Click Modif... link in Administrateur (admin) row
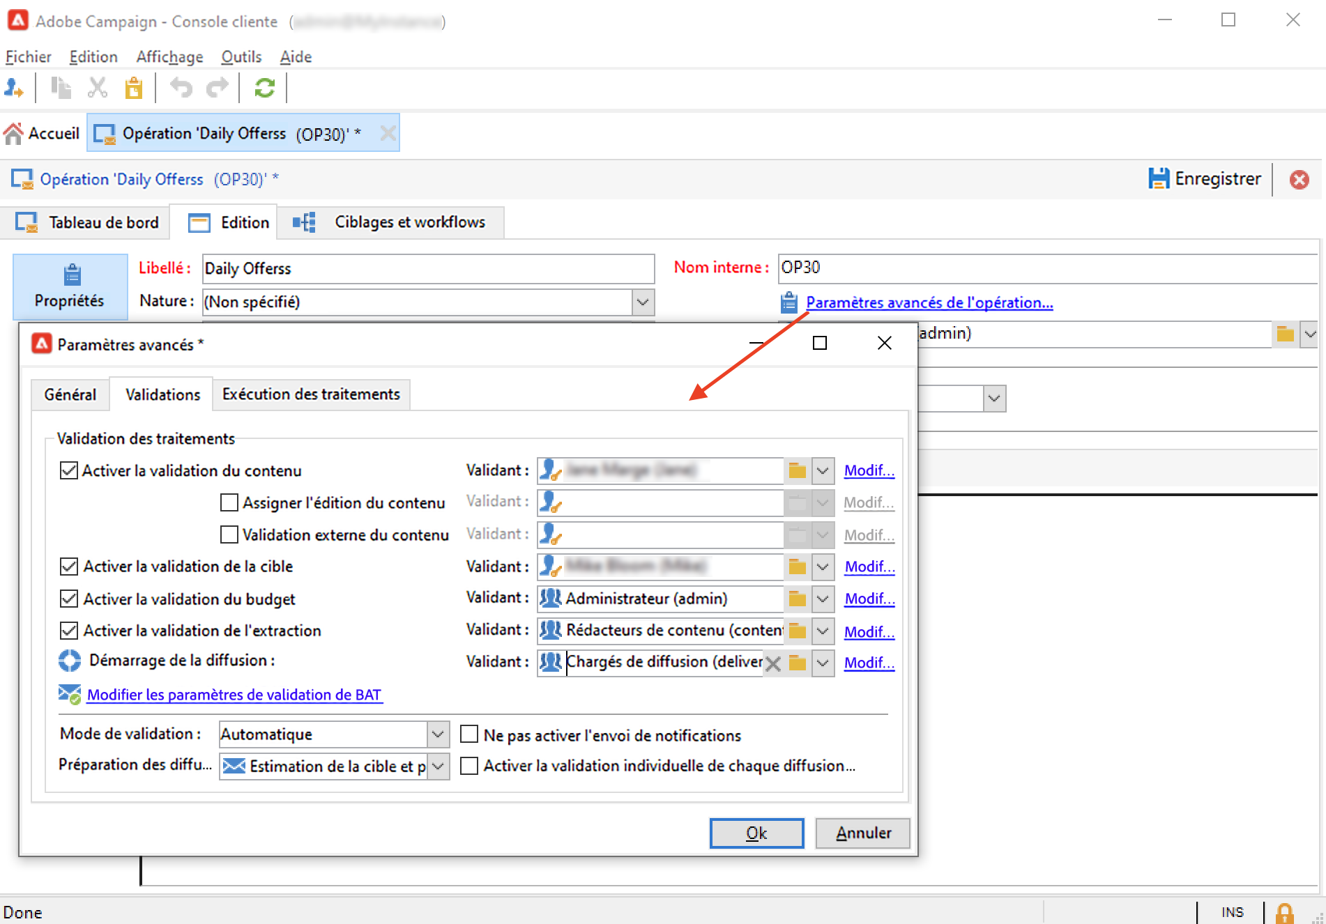Viewport: 1326px width, 924px height. tap(869, 599)
